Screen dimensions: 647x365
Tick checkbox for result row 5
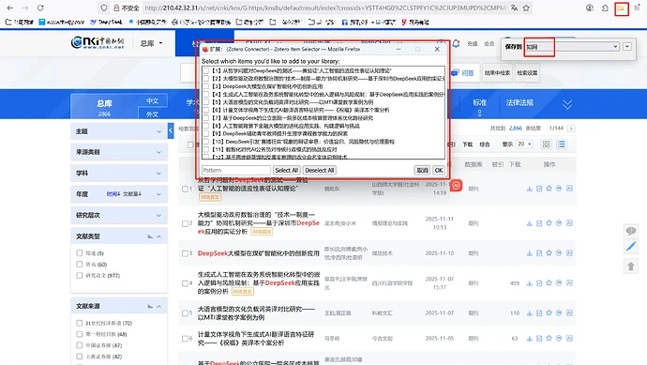tap(186, 313)
